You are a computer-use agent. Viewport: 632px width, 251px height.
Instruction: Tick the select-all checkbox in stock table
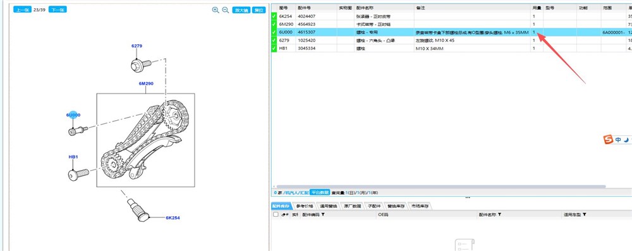(276, 215)
